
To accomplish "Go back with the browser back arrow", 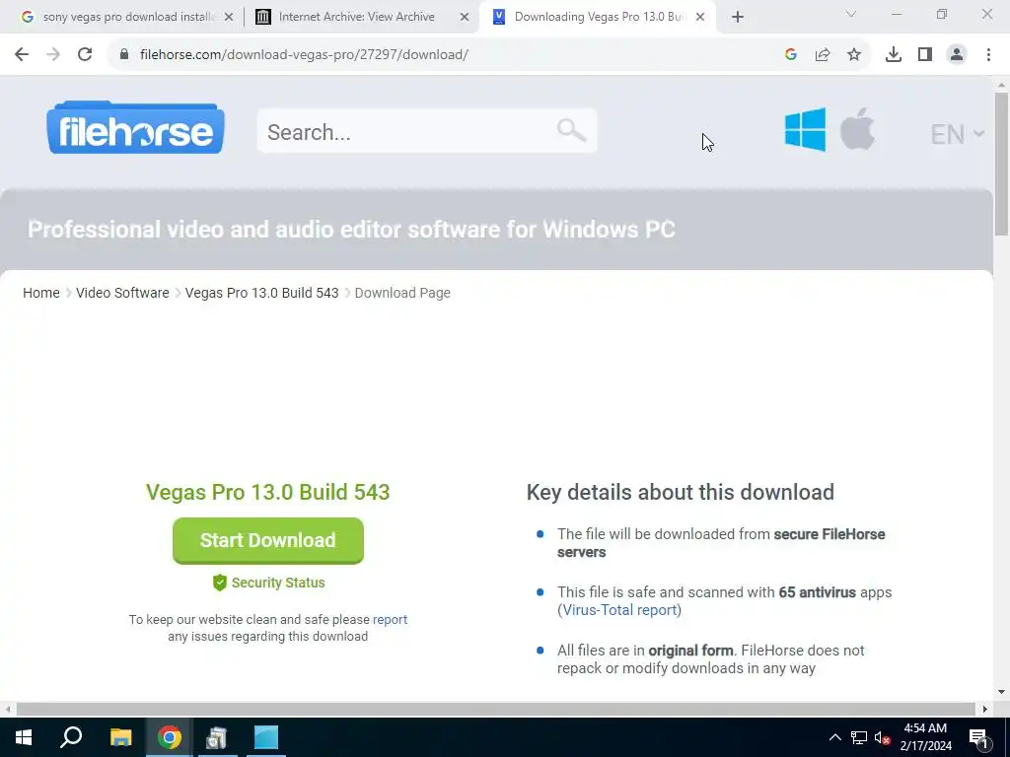I will click(x=22, y=55).
